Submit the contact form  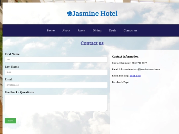coord(10,121)
